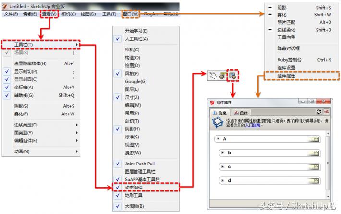Click the SketchUp logo in 组件属性 title bar
This screenshot has height=214, width=341.
[212, 102]
